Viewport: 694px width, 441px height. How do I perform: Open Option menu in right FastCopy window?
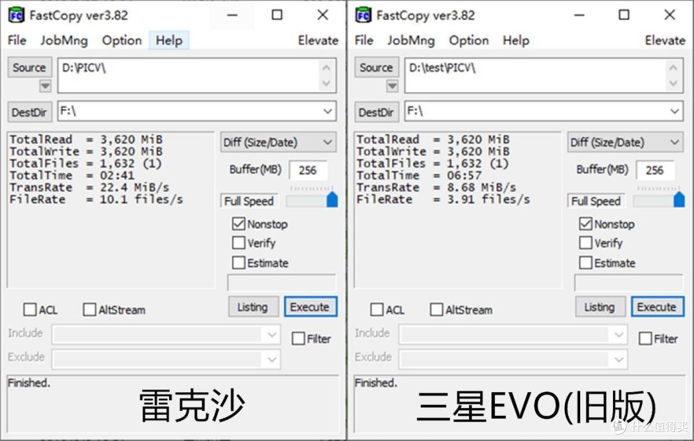pyautogui.click(x=468, y=40)
